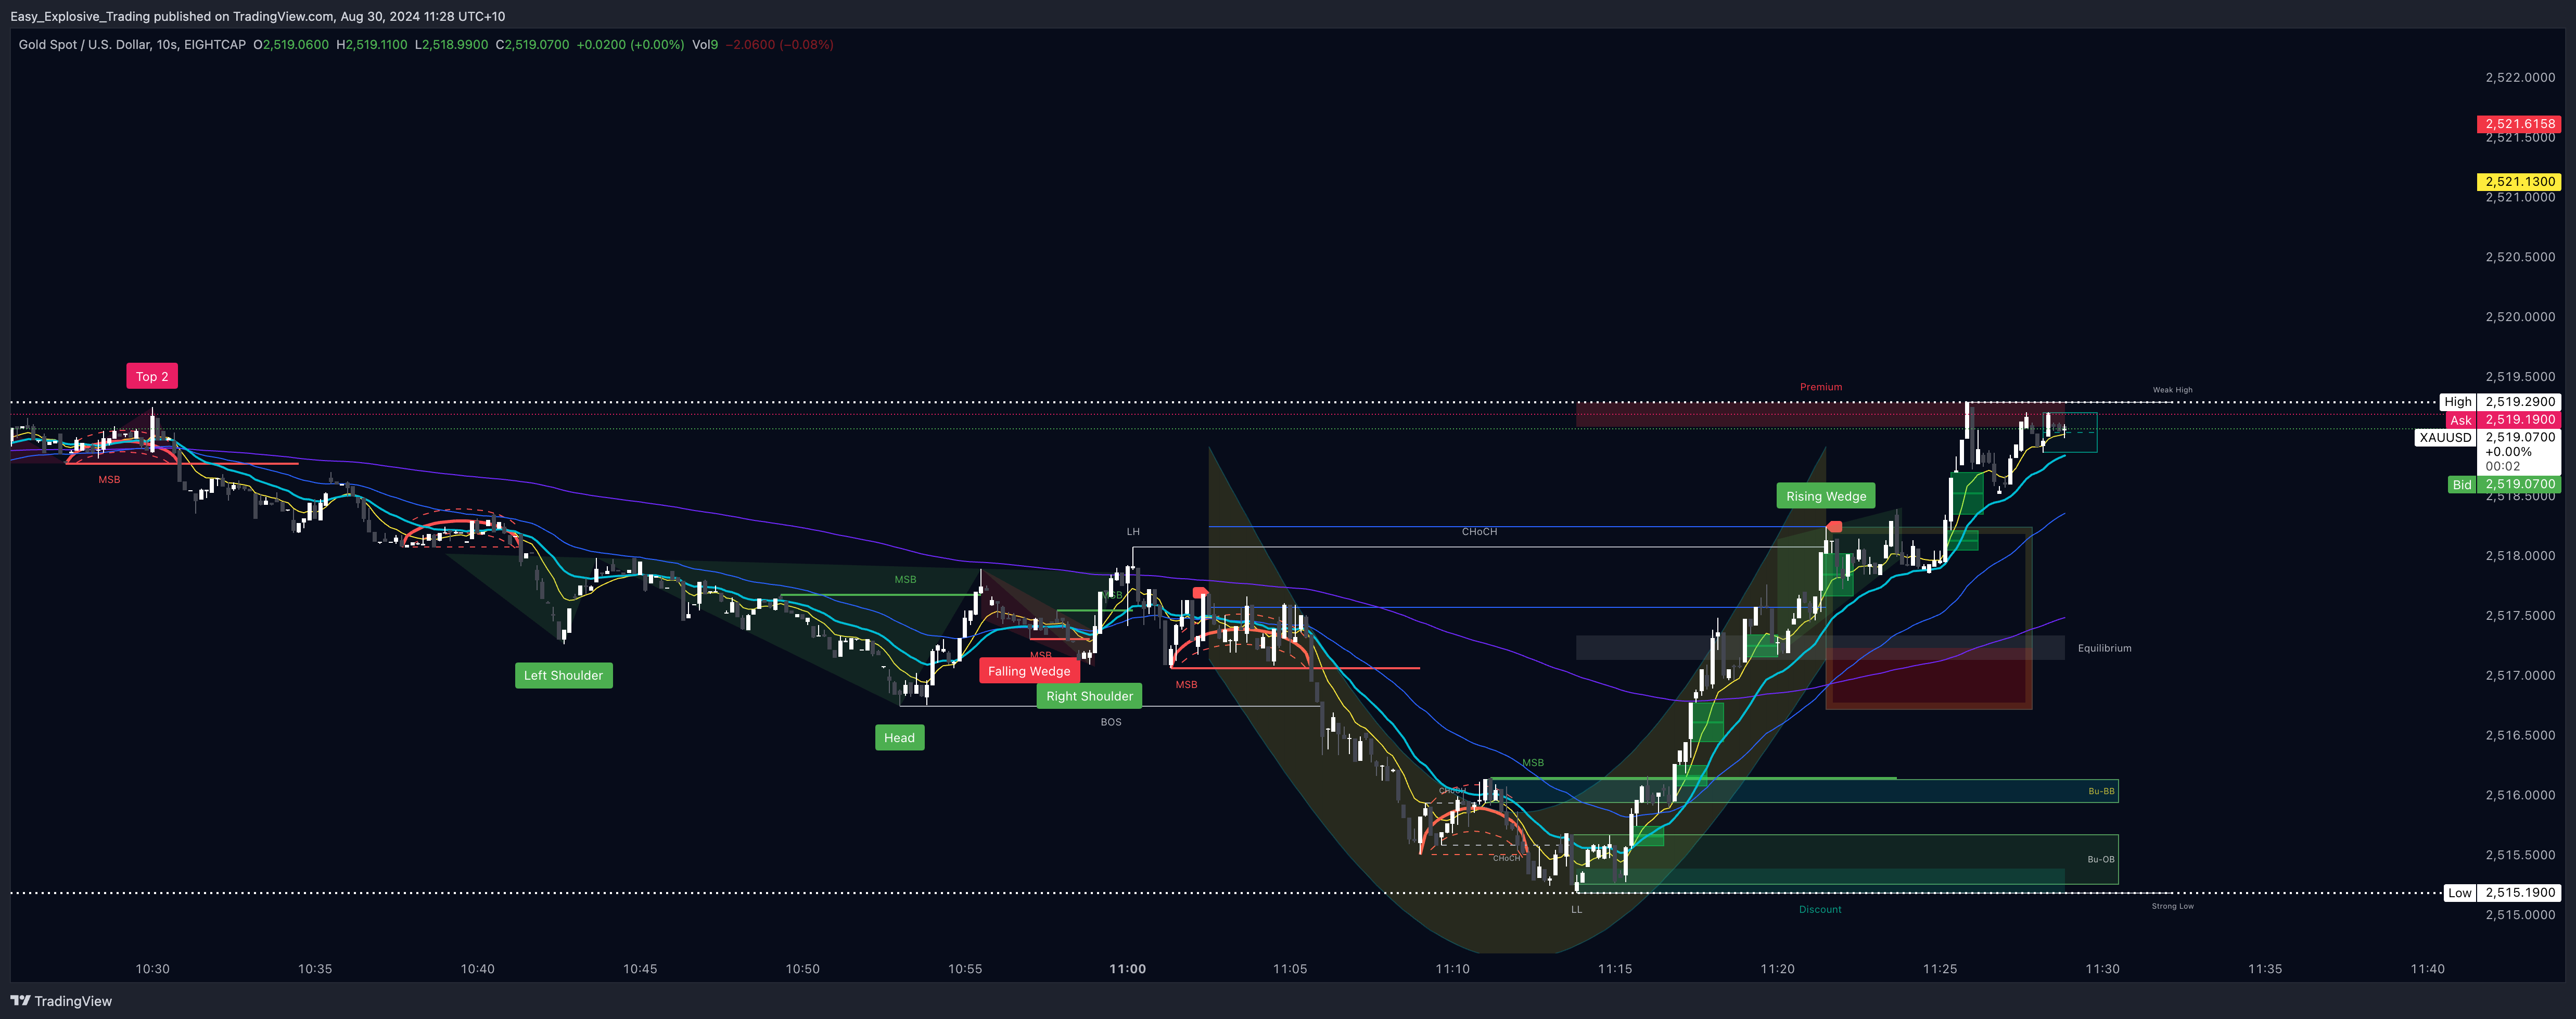Click the 'Rising Wedge' green label
This screenshot has height=1019, width=2576.
(1826, 496)
